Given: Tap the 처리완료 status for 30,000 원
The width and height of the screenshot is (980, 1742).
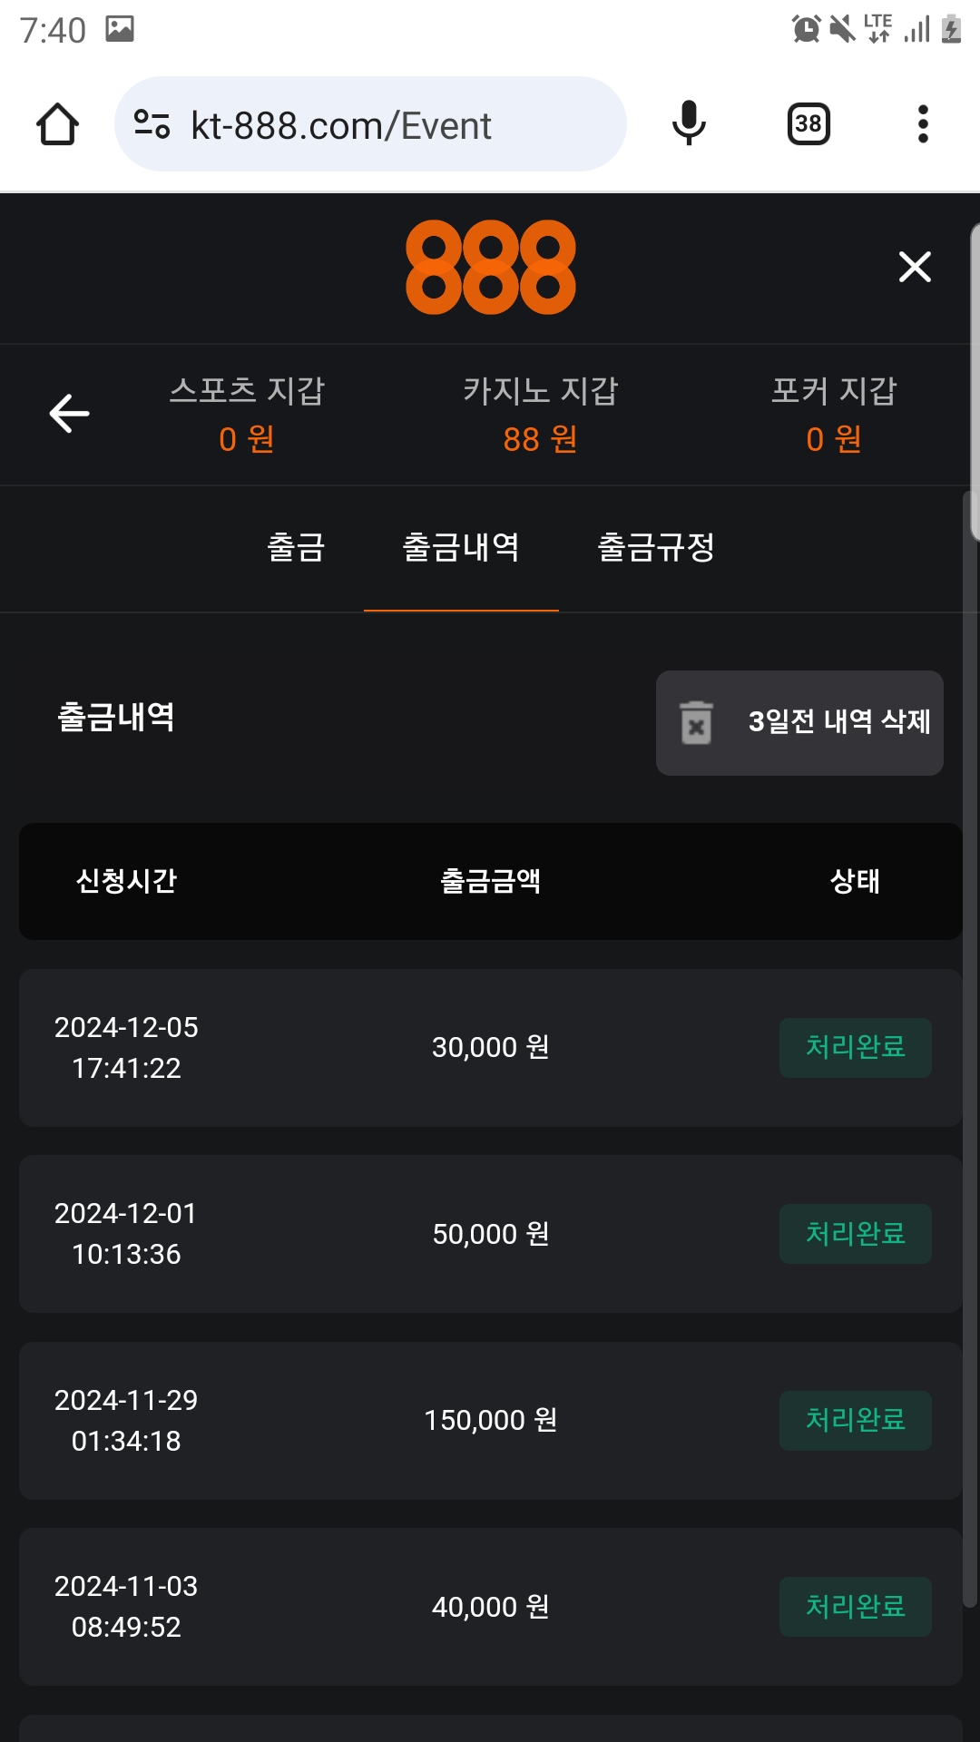Looking at the screenshot, I should click(855, 1048).
